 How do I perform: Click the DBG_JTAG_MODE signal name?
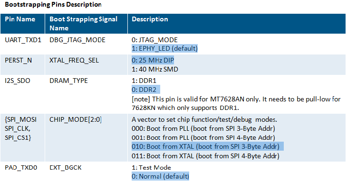click(77, 40)
